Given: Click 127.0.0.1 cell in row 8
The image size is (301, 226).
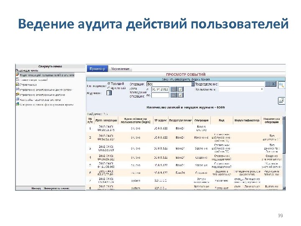Looking at the screenshot, I should pos(161,188).
